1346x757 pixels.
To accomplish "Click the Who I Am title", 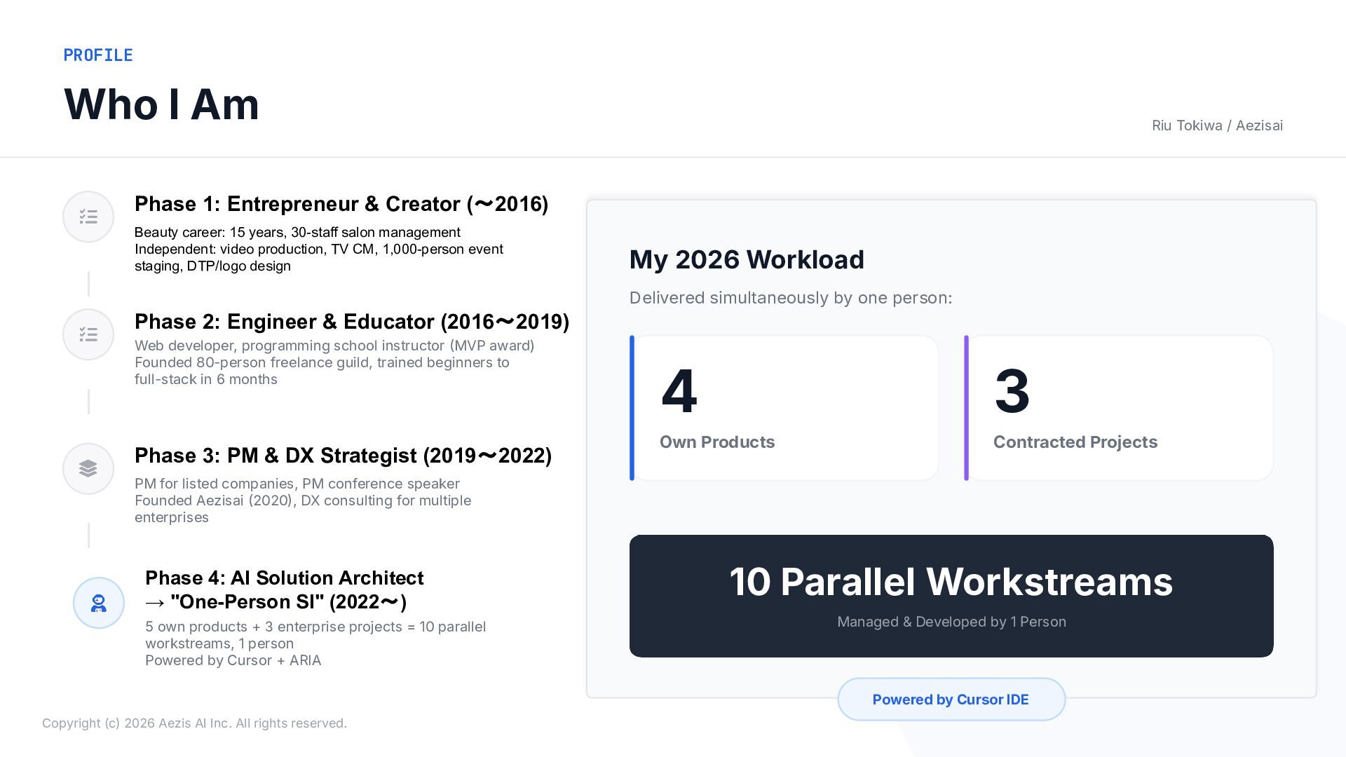I will pyautogui.click(x=161, y=104).
